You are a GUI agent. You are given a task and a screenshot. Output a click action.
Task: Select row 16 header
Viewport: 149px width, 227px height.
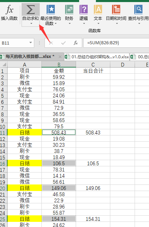point(3,164)
